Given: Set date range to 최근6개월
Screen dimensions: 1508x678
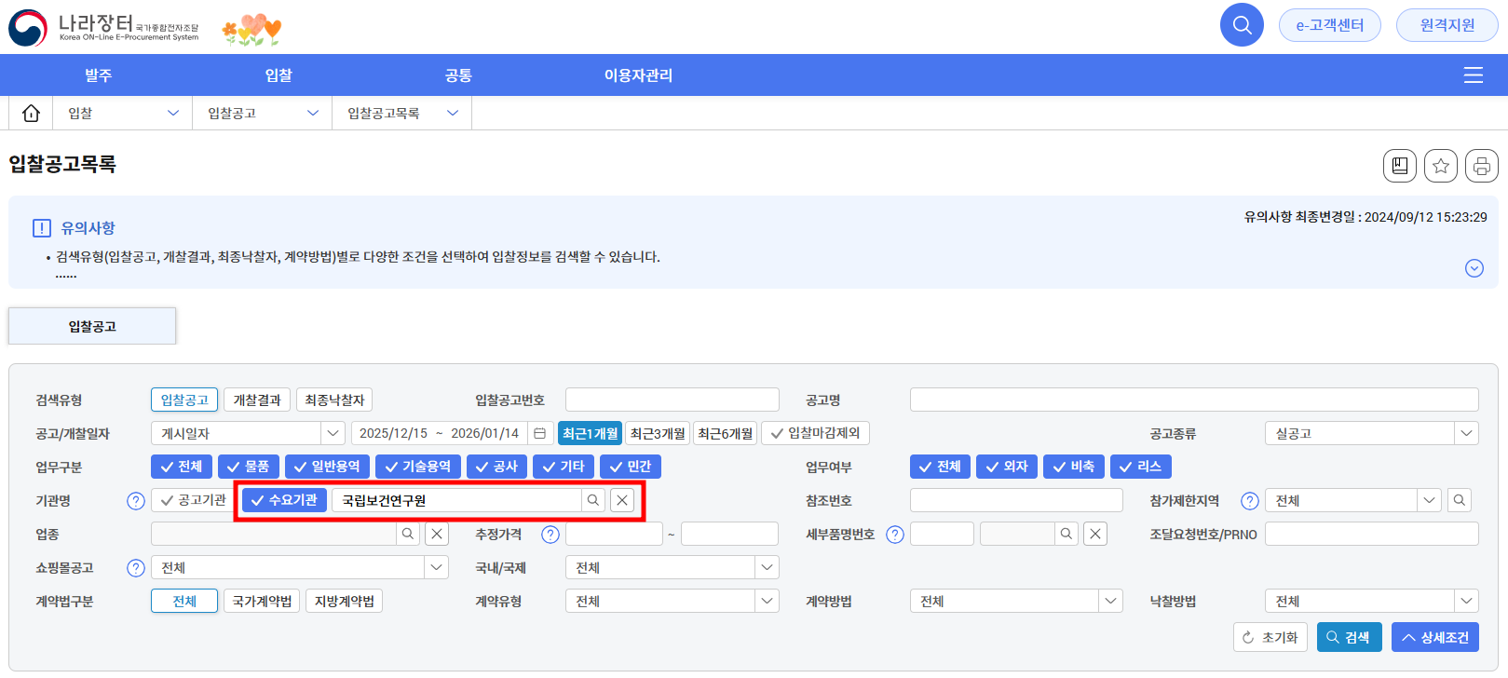Looking at the screenshot, I should tap(726, 433).
